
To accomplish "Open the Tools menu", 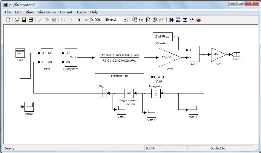I will coord(81,12).
